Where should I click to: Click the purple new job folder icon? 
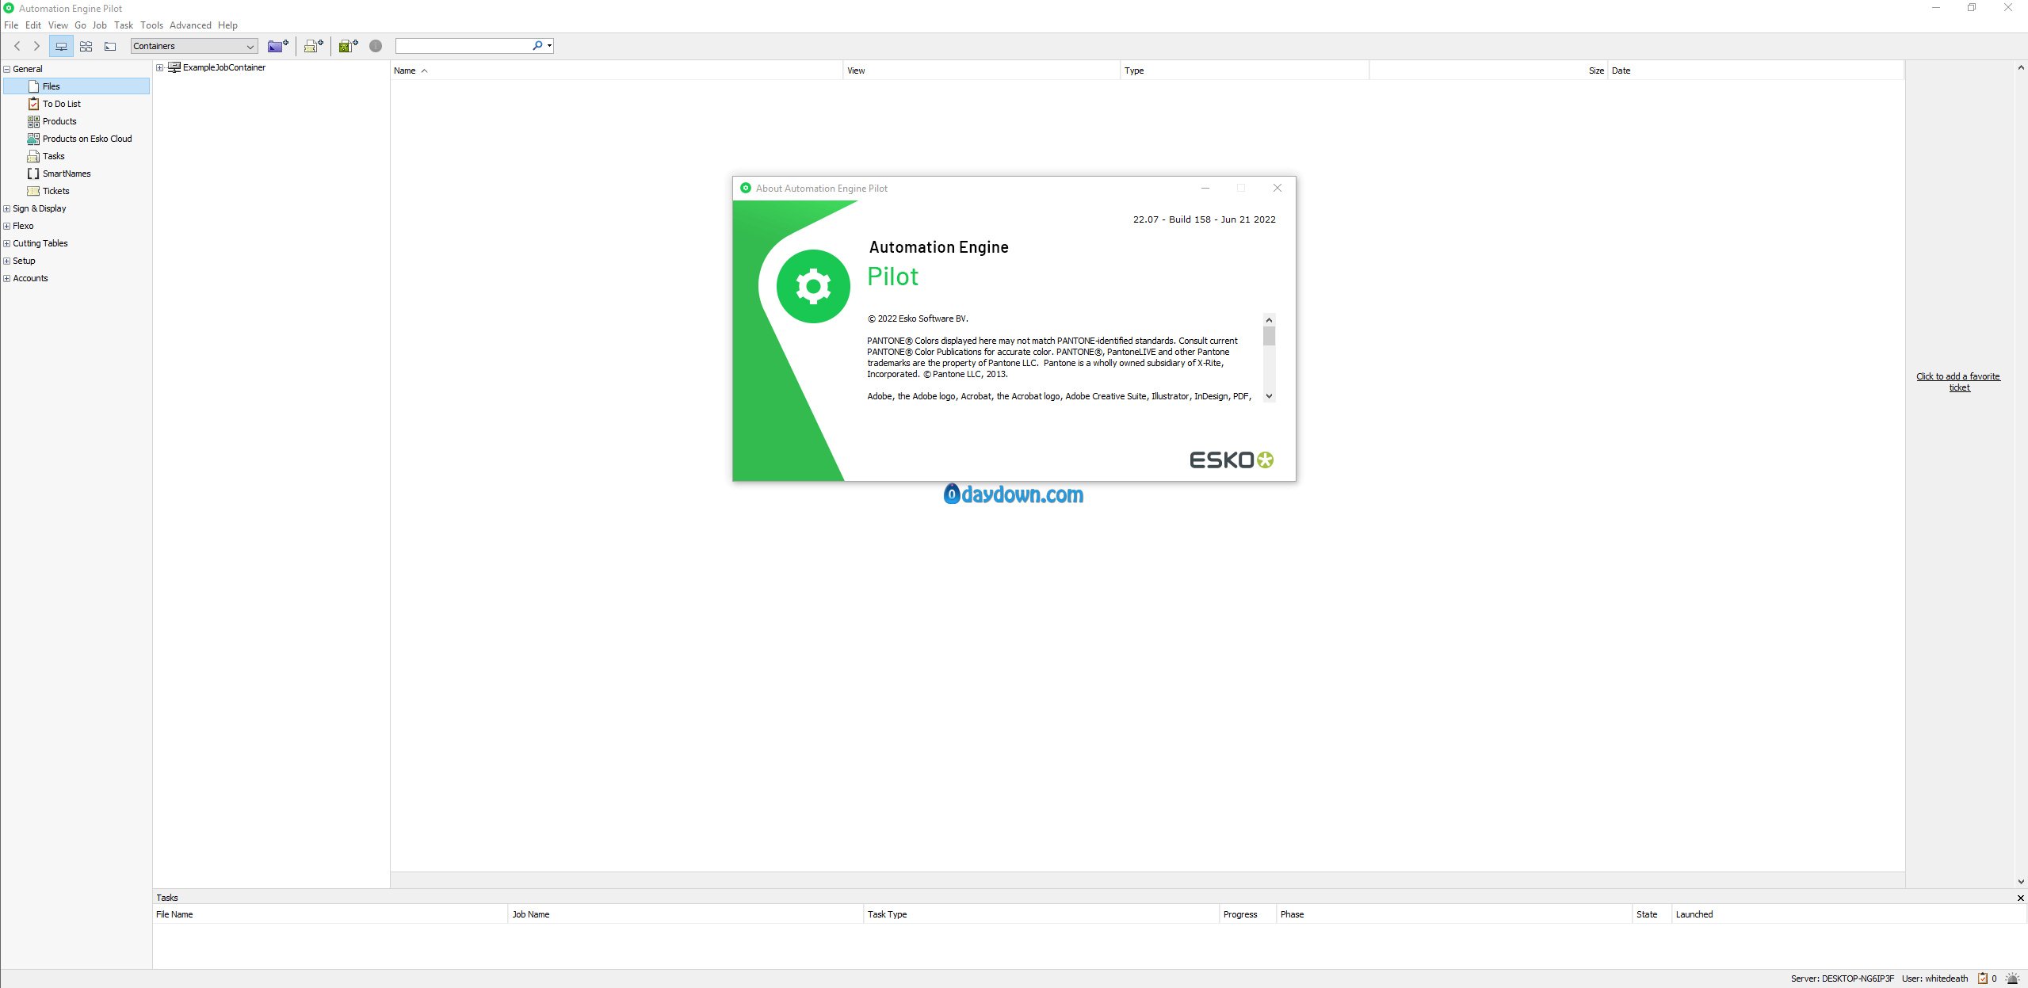pos(277,46)
